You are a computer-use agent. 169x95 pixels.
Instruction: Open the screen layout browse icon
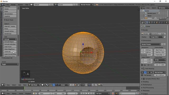pos(32,5)
